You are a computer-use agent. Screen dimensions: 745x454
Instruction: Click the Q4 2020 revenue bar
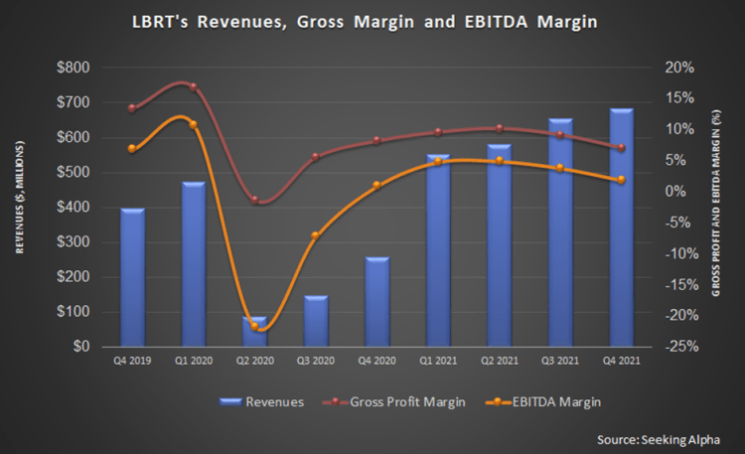[376, 303]
